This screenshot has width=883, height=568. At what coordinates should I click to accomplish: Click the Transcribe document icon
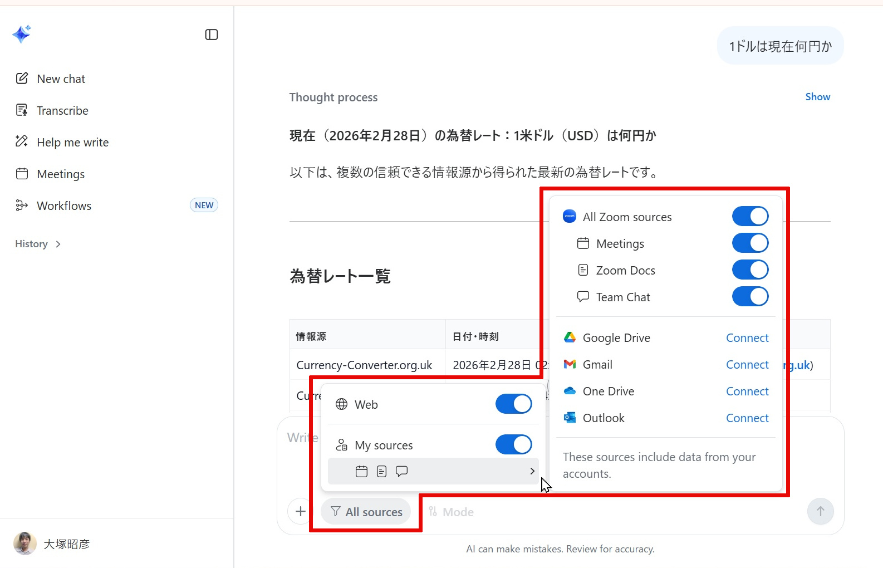(22, 110)
